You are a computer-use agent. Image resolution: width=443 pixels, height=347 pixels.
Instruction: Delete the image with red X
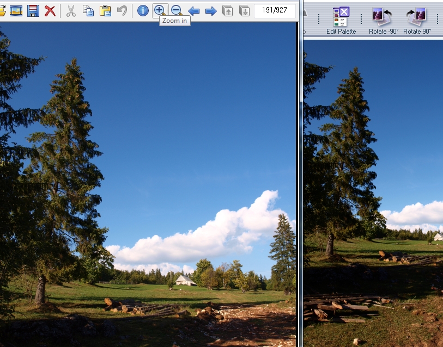point(50,11)
